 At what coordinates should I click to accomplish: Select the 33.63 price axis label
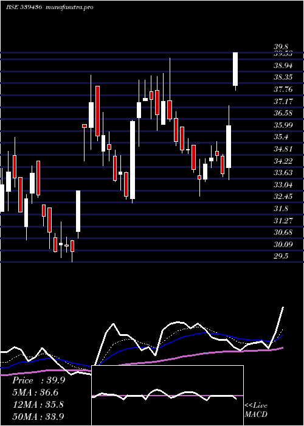(x=283, y=173)
